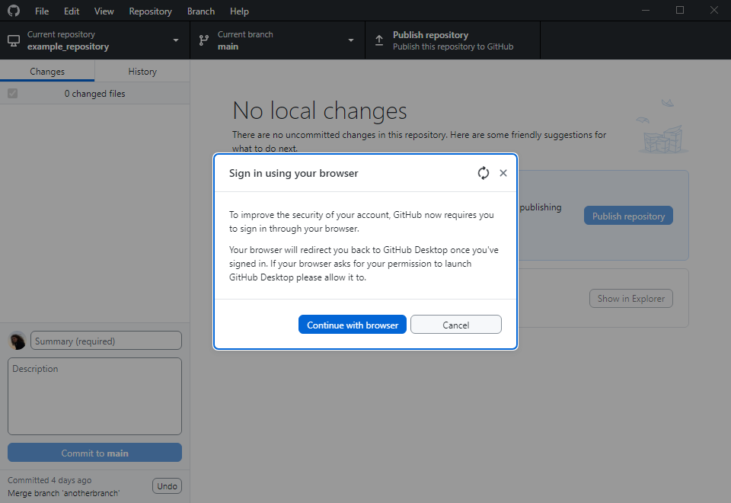
Task: Click the '0 changed files' label
Action: (x=94, y=93)
